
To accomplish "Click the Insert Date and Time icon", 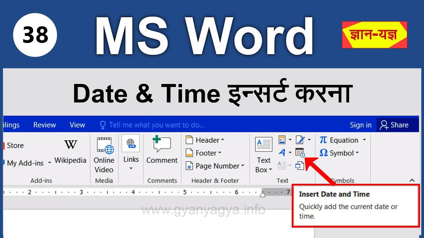I will (x=300, y=153).
